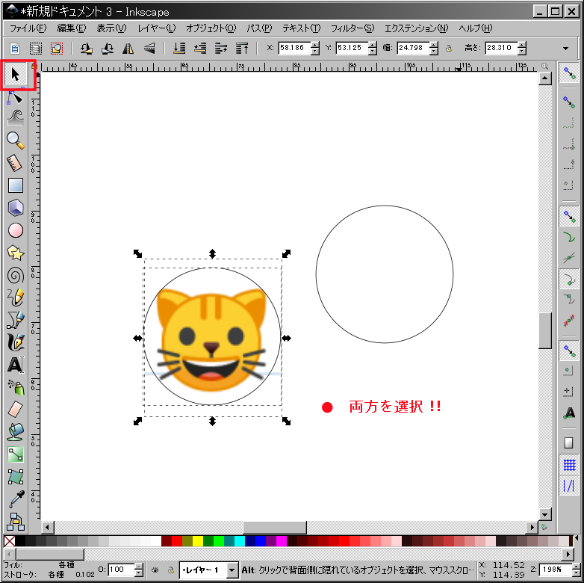Select the Measure ruler tool
The width and height of the screenshot is (584, 583).
tap(16, 163)
